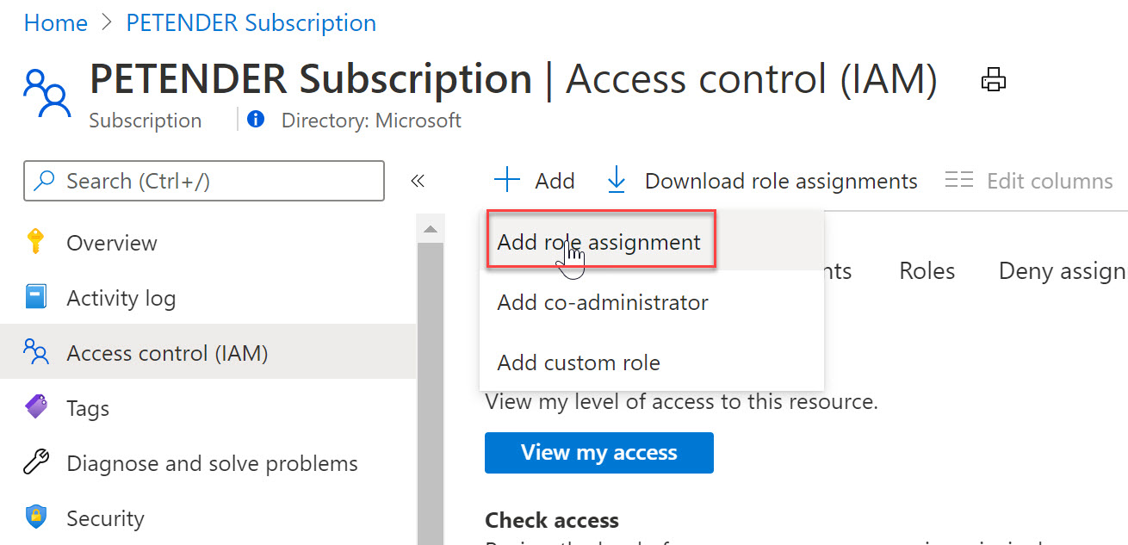Click the Edit columns icon
This screenshot has height=545, width=1128.
coord(958,180)
